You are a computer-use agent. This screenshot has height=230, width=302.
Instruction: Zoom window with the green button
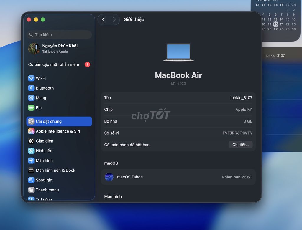point(43,20)
